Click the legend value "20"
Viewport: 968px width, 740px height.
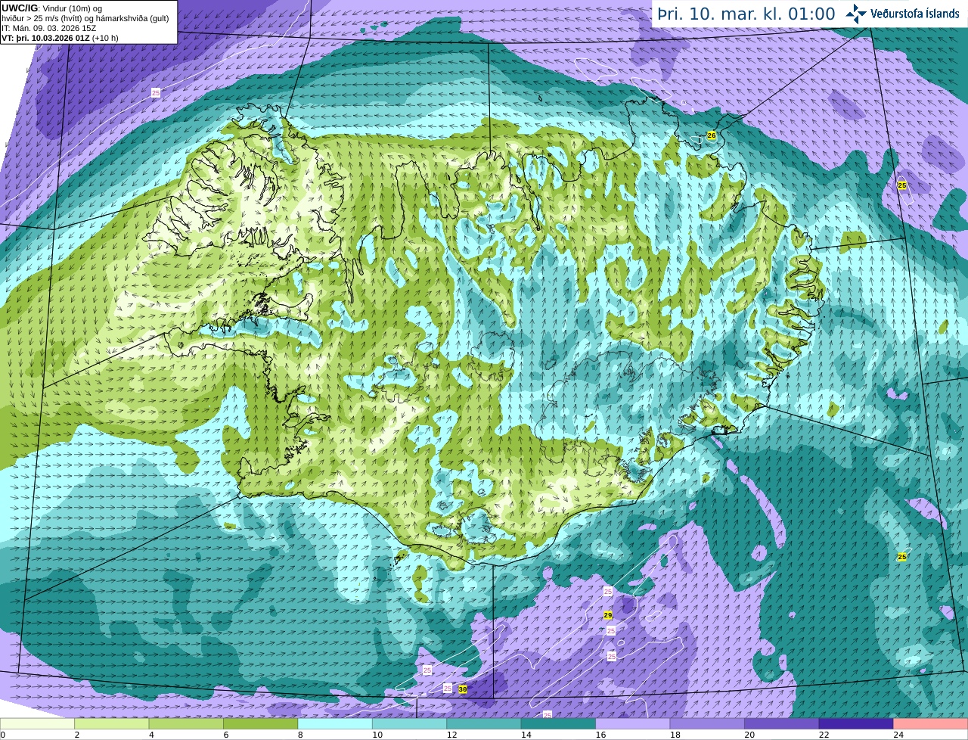[750, 735]
